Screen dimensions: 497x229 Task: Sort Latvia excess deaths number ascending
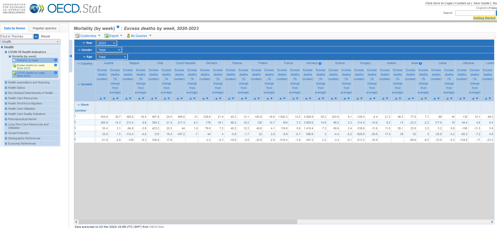pyautogui.click(x=435, y=99)
